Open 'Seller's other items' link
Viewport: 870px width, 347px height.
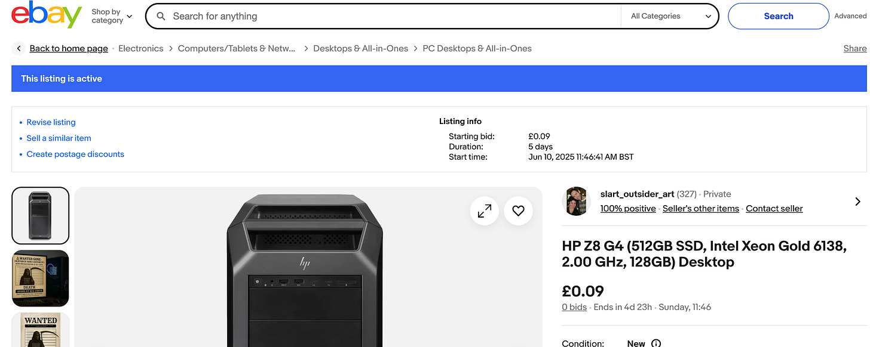pyautogui.click(x=701, y=209)
